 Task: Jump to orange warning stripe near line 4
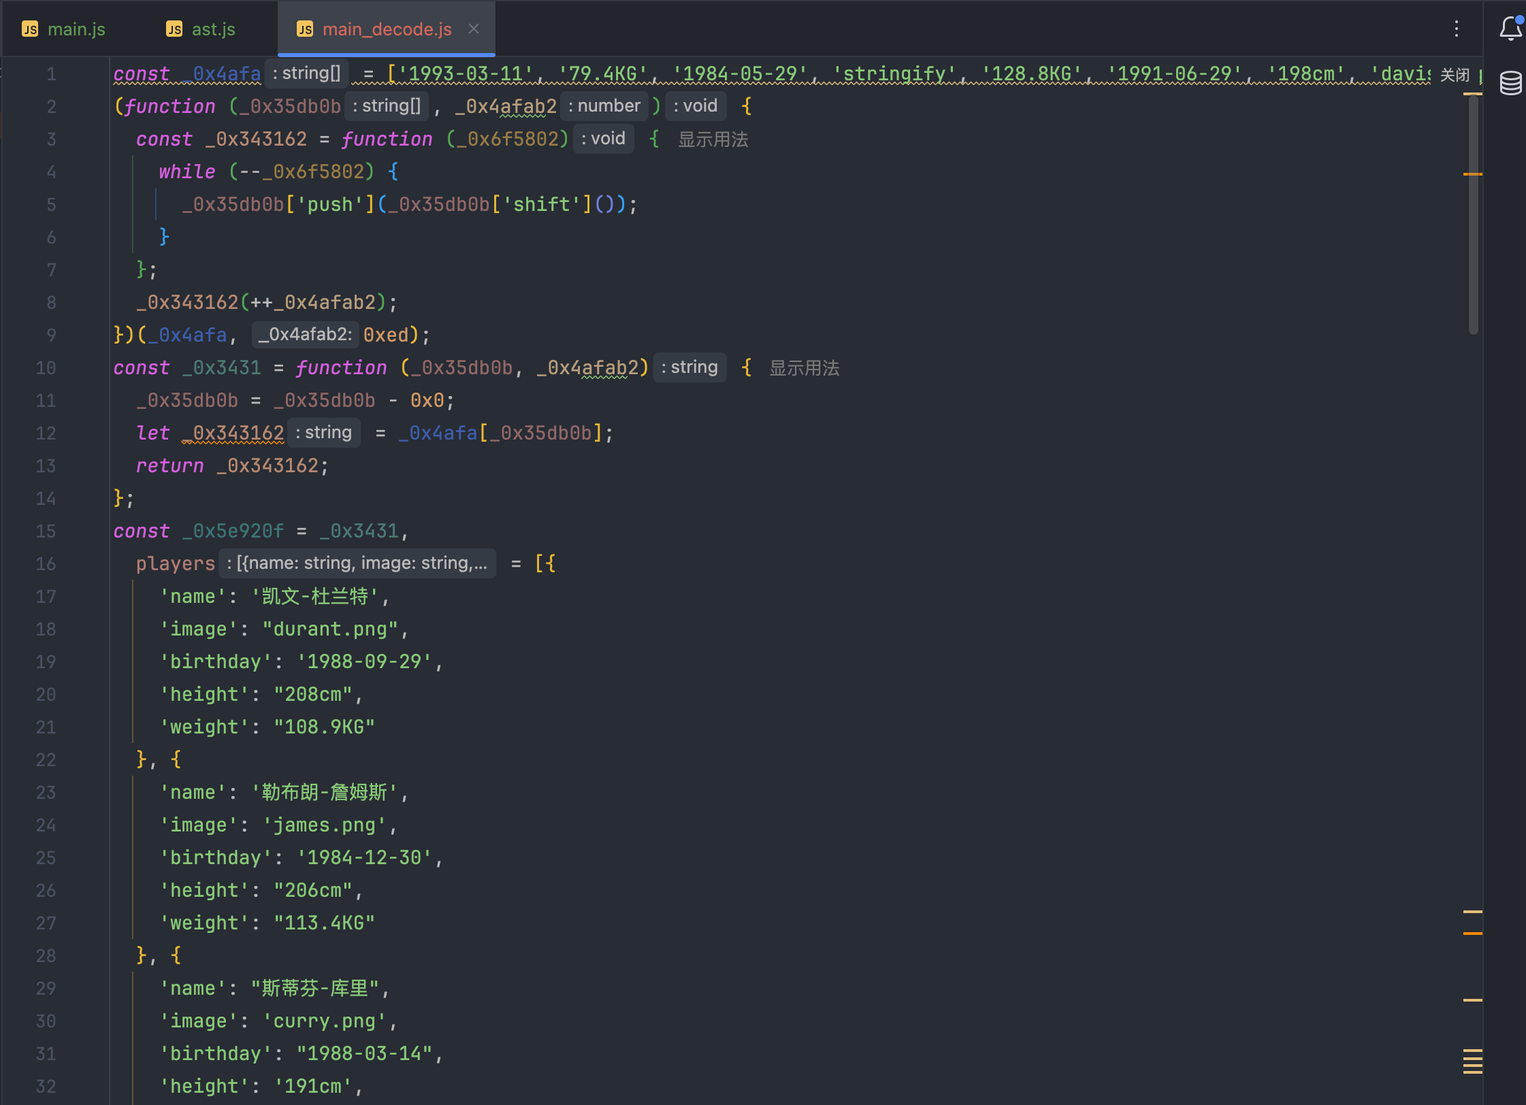(x=1472, y=174)
